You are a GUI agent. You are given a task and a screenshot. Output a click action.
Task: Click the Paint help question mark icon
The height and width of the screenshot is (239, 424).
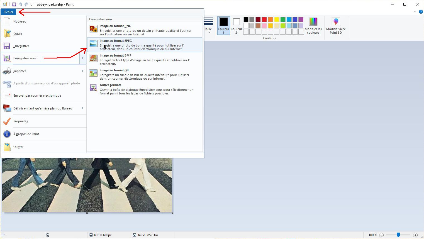point(421,12)
